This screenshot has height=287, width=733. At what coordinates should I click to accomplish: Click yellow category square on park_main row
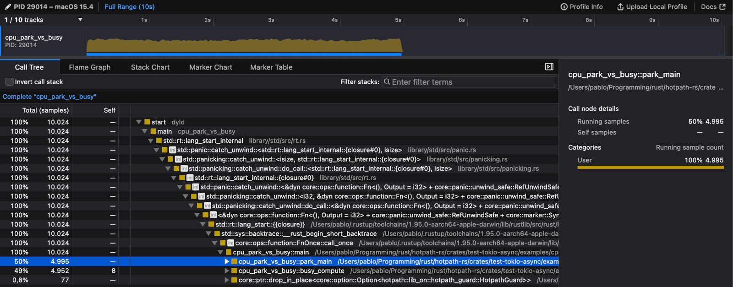(x=234, y=262)
